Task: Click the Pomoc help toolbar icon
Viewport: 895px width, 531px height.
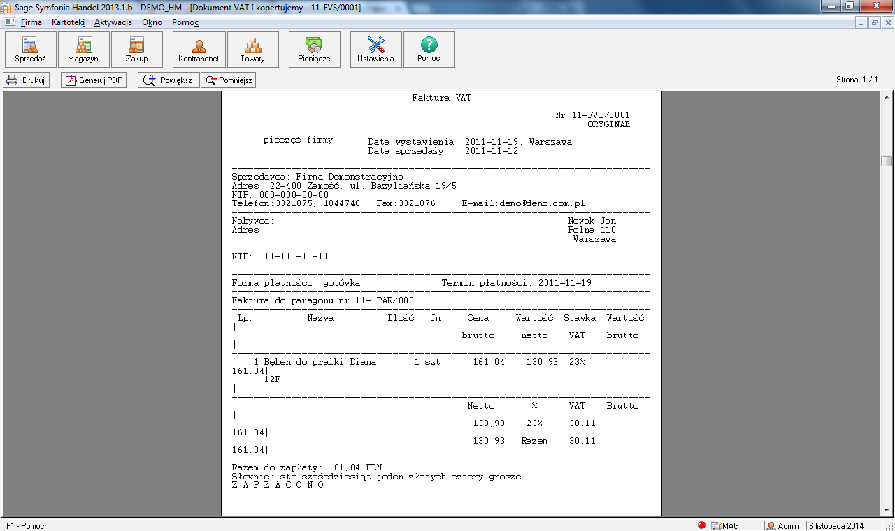Action: 429,50
